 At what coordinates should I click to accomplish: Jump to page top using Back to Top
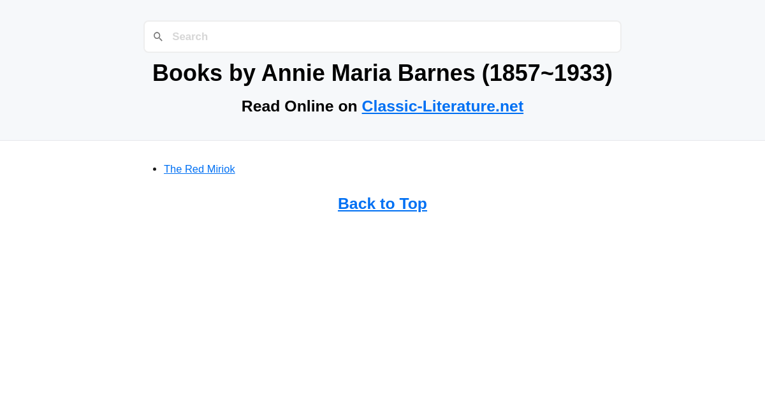pos(382,203)
